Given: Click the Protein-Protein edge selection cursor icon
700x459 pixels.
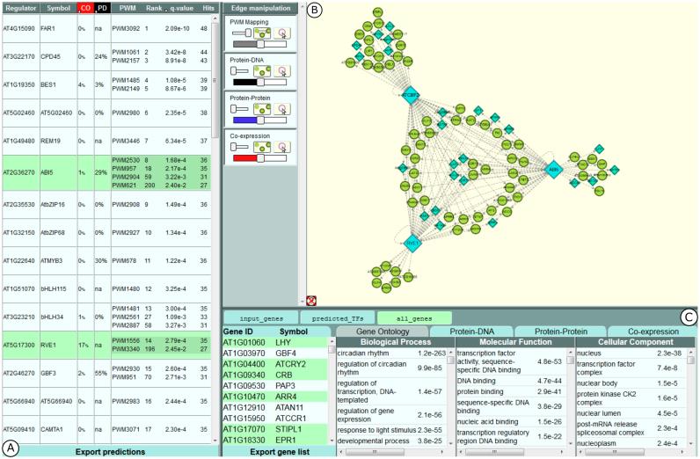Looking at the screenshot, I should (283, 108).
